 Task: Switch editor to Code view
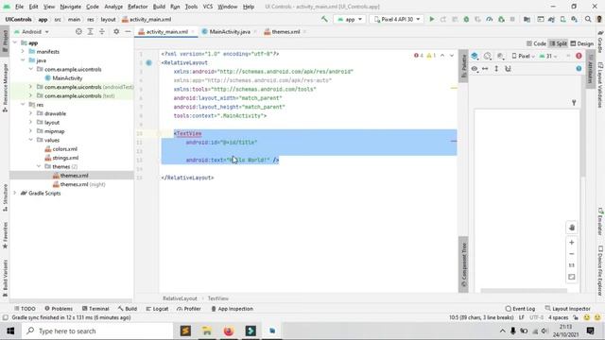point(536,43)
